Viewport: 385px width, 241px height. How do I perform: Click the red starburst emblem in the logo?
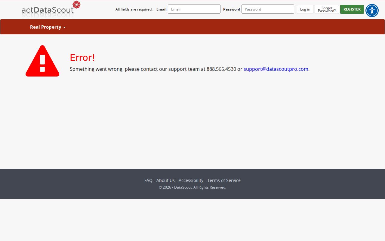coord(76,5)
